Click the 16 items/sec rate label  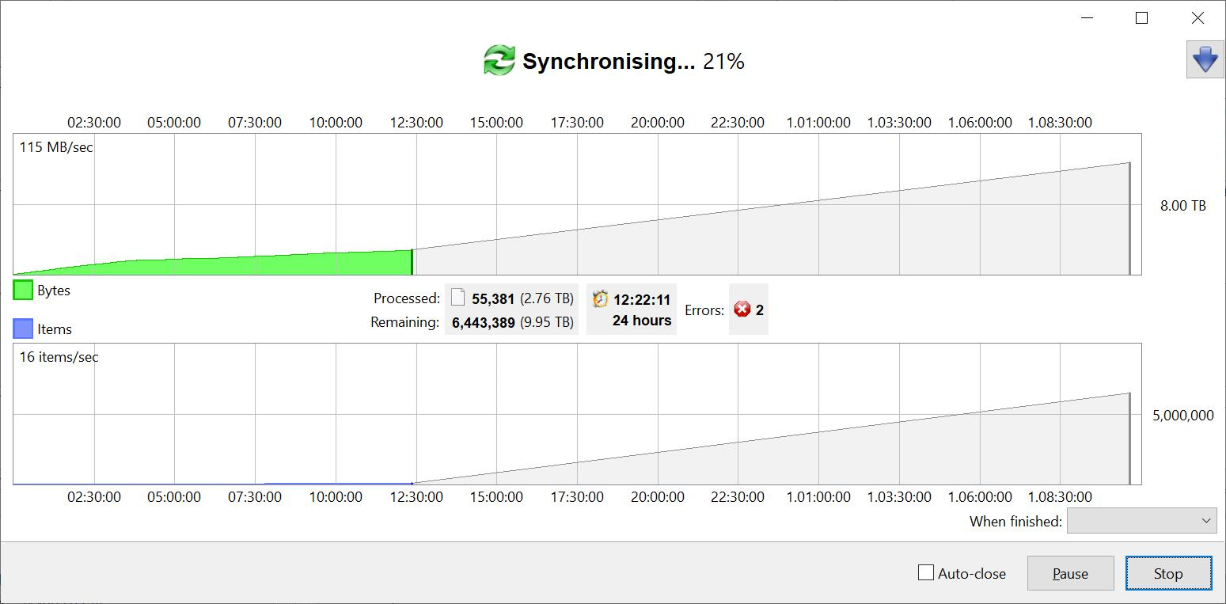pyautogui.click(x=59, y=357)
